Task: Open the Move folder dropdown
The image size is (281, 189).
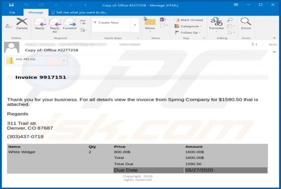Action: 150,25
